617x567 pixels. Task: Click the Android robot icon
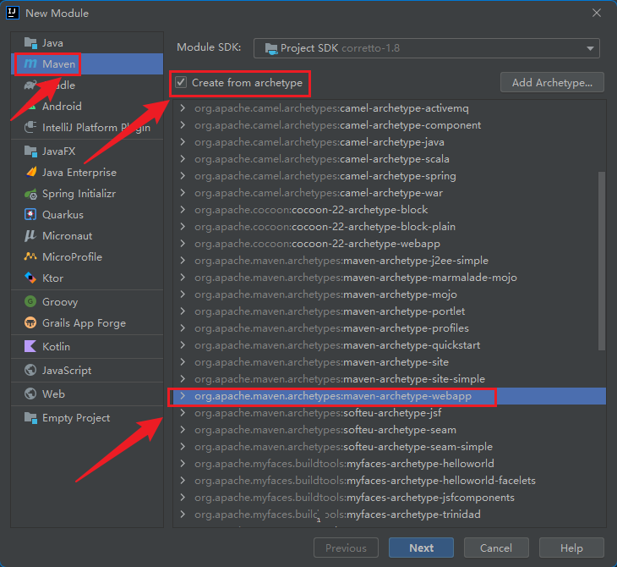(x=30, y=107)
